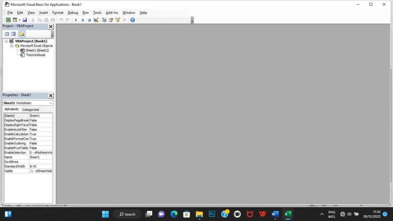The image size is (393, 221).
Task: Click the Paste toolbar icon
Action: click(x=46, y=20)
